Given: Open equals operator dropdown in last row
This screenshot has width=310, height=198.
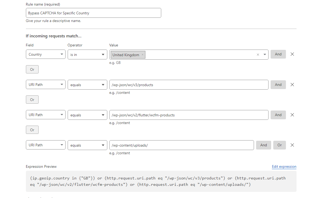Looking at the screenshot, I should coord(87,145).
